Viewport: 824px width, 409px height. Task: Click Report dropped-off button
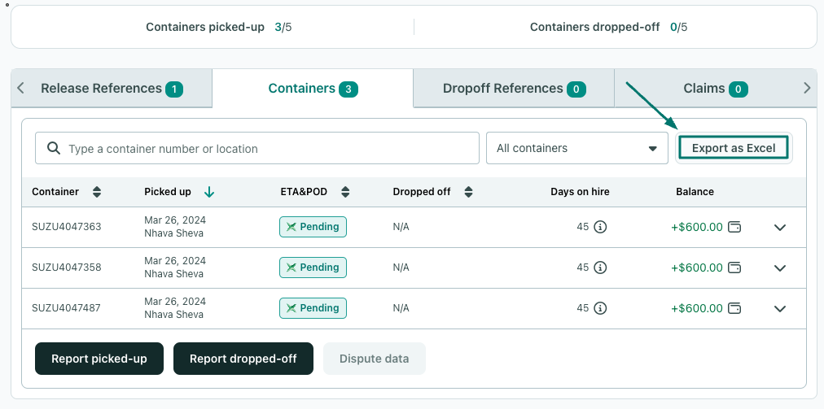click(x=243, y=359)
